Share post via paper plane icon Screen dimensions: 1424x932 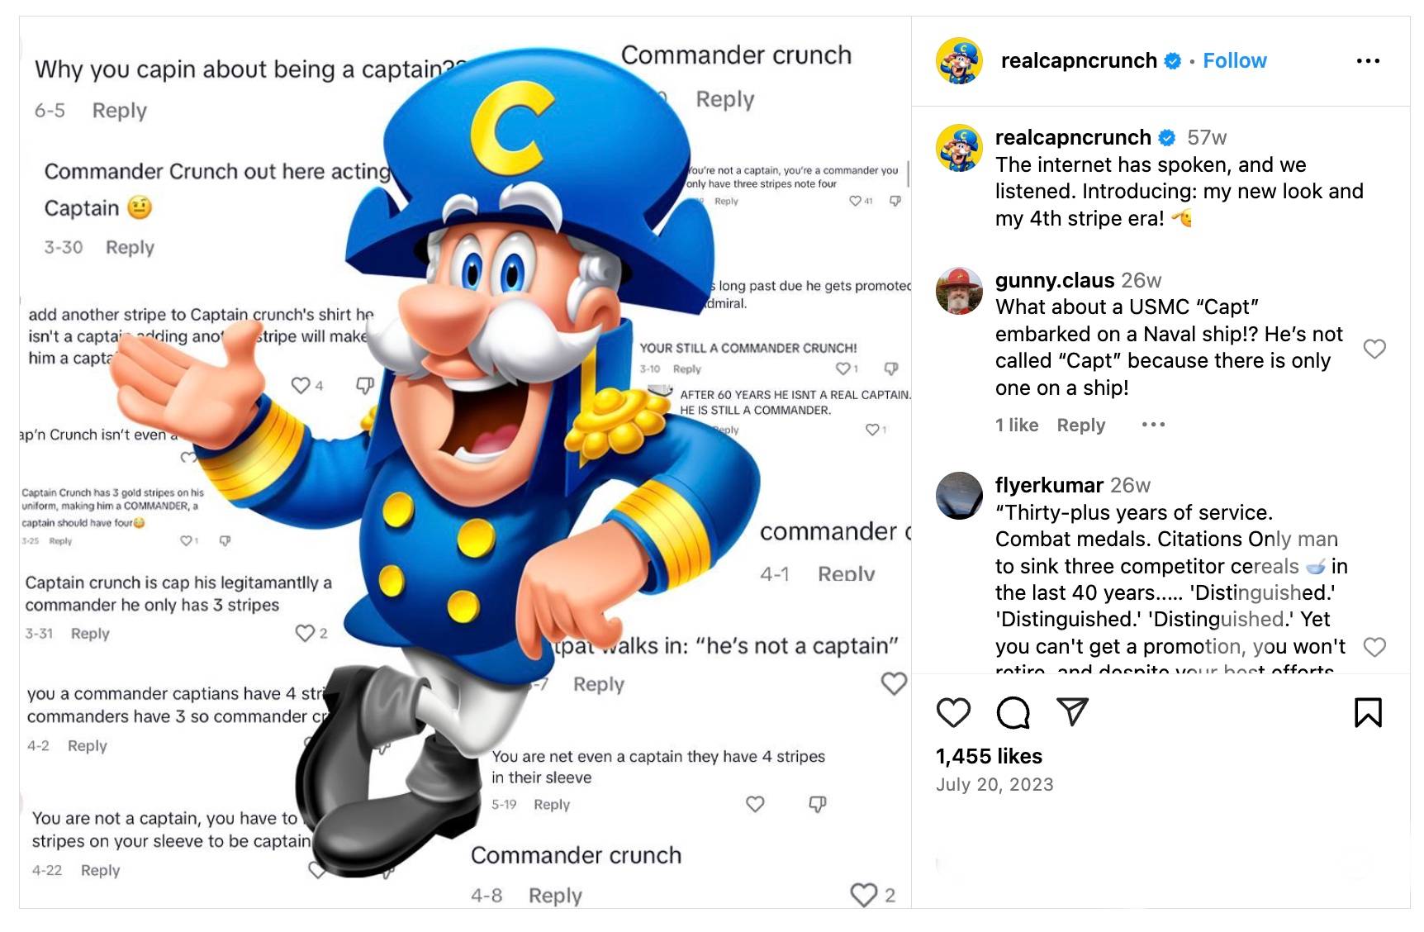[x=1072, y=712]
